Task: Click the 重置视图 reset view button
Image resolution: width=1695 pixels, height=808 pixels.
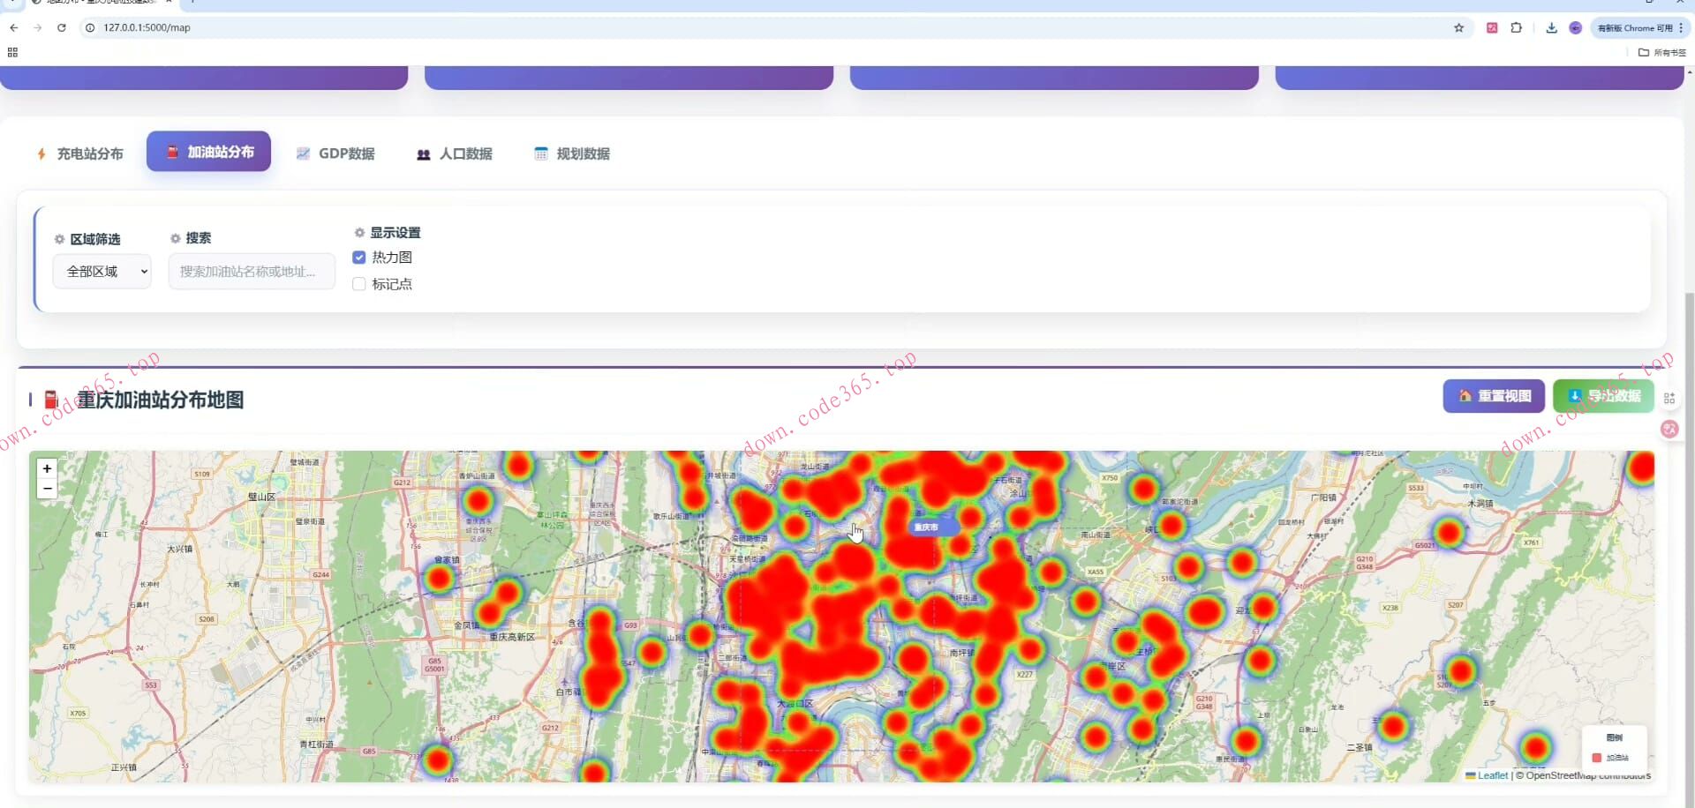Action: [1494, 396]
